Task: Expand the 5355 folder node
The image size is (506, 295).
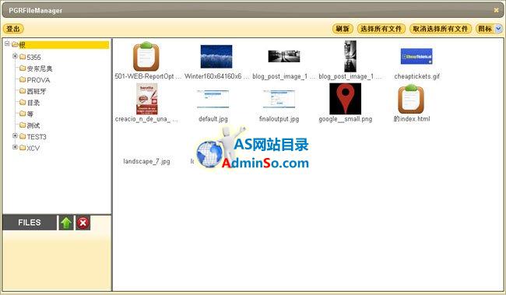Action: coord(15,56)
